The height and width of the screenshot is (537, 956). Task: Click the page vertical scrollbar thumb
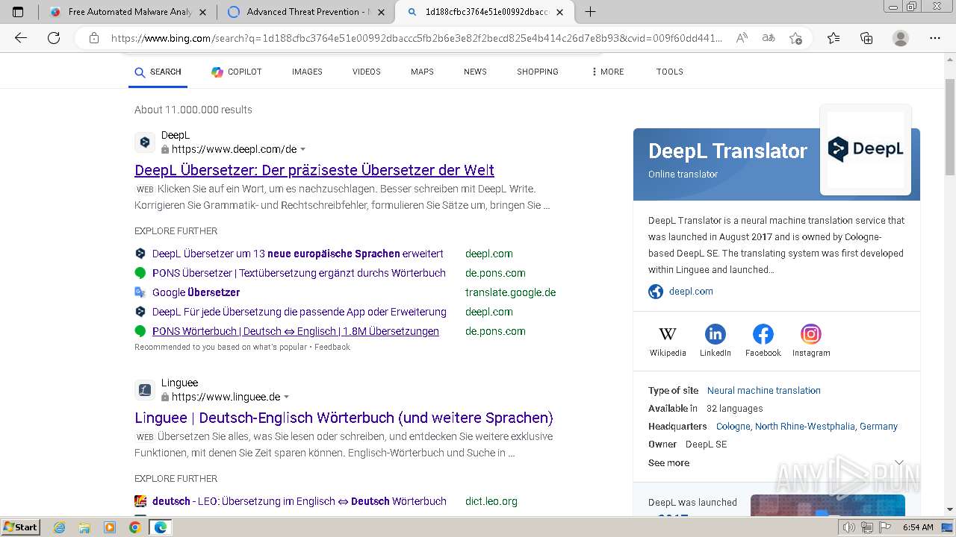tap(949, 126)
